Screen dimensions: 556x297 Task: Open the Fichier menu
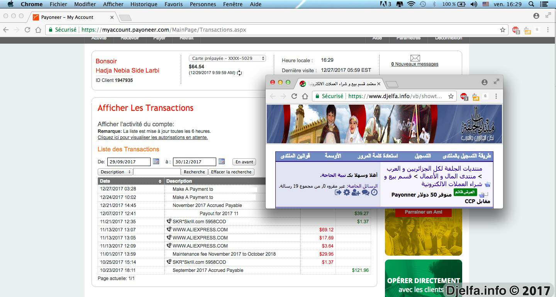tap(58, 4)
